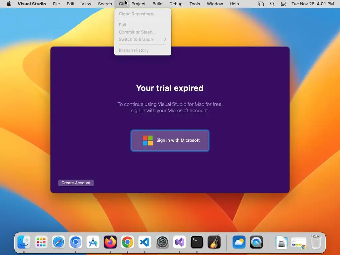Open Launchpad from the dock

point(41,242)
